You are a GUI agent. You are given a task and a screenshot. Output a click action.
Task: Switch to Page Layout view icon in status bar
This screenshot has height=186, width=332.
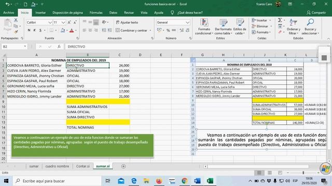270,173
